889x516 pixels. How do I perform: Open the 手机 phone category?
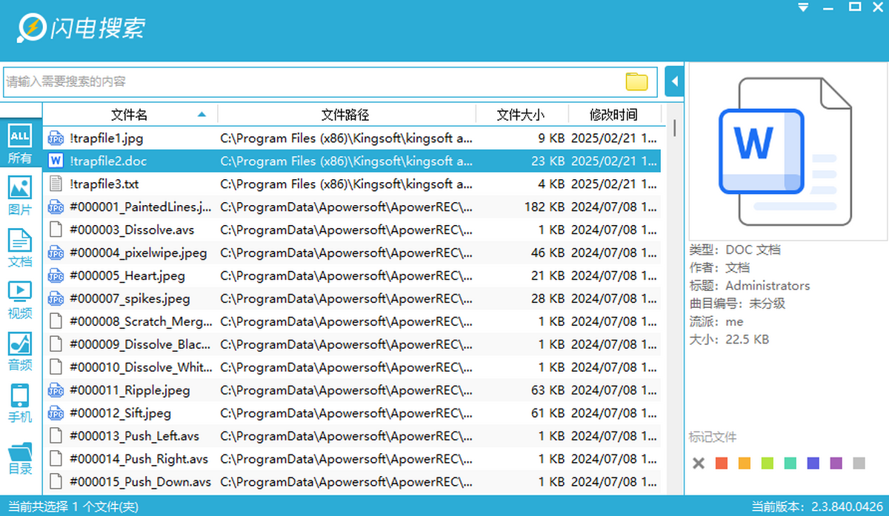20,402
